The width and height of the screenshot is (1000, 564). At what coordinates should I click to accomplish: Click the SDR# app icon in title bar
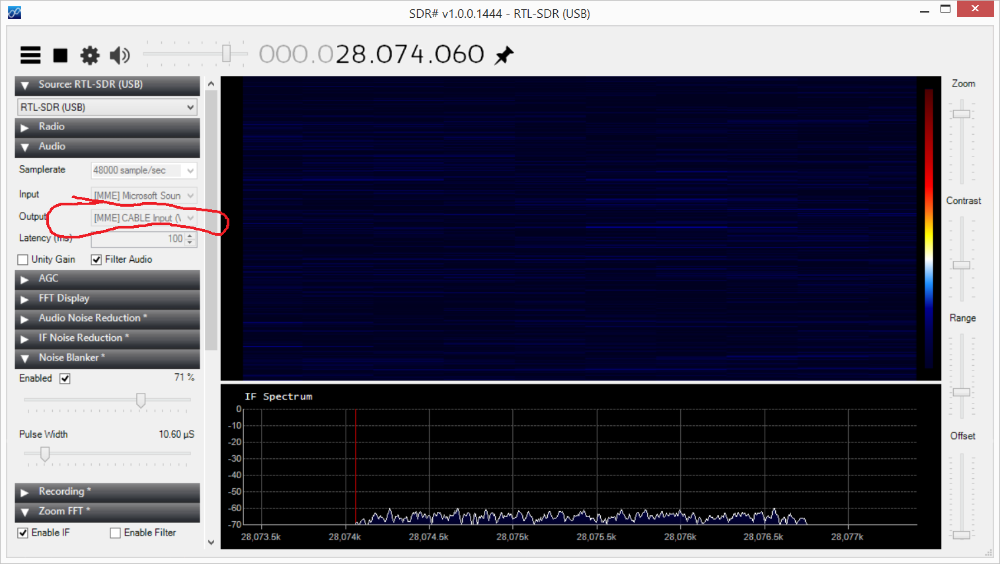(14, 13)
